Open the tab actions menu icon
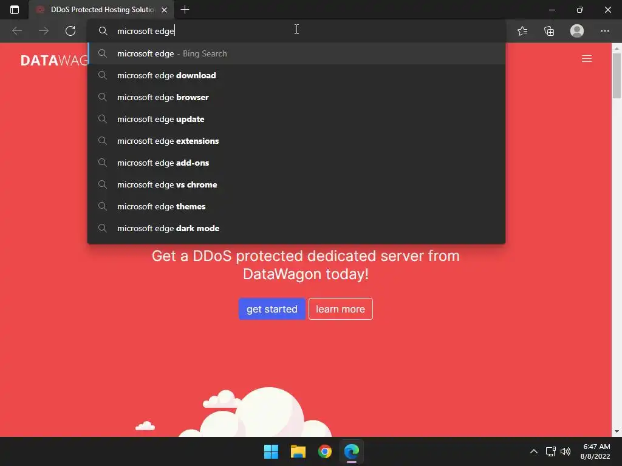 [15, 10]
